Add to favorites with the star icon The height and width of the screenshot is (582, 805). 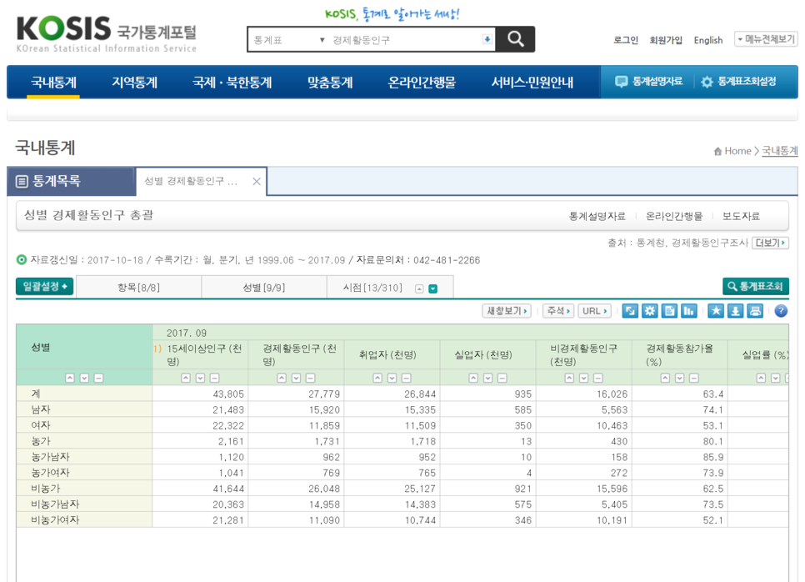pyautogui.click(x=716, y=311)
